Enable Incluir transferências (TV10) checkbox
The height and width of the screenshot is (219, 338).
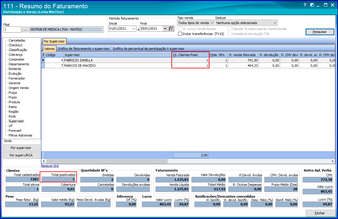point(180,34)
